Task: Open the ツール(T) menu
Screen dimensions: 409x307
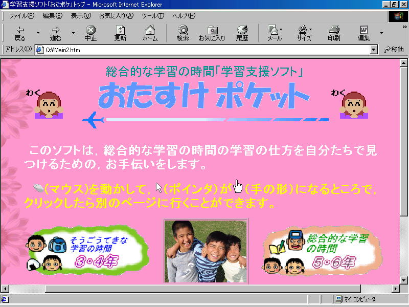Action: tap(153, 16)
